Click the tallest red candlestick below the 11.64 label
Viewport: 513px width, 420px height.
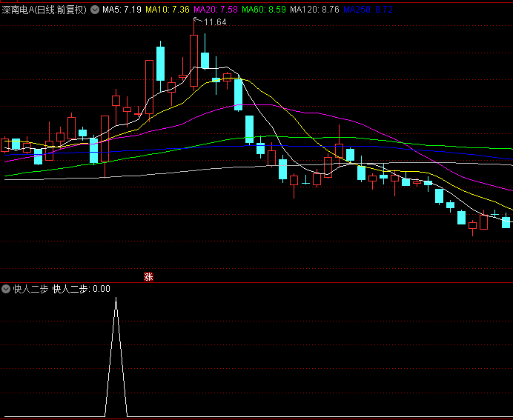pos(193,61)
